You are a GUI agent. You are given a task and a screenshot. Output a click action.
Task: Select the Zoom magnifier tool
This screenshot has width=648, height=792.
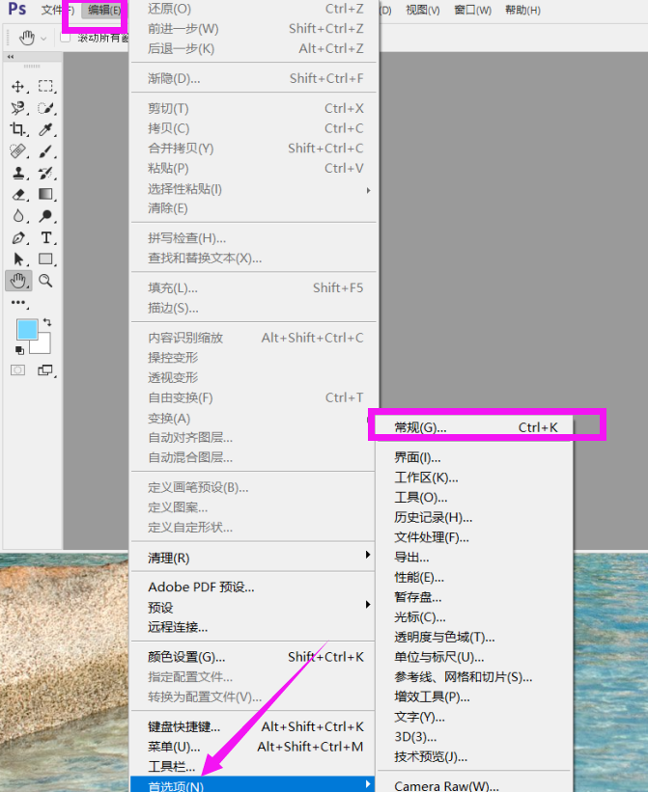click(45, 281)
